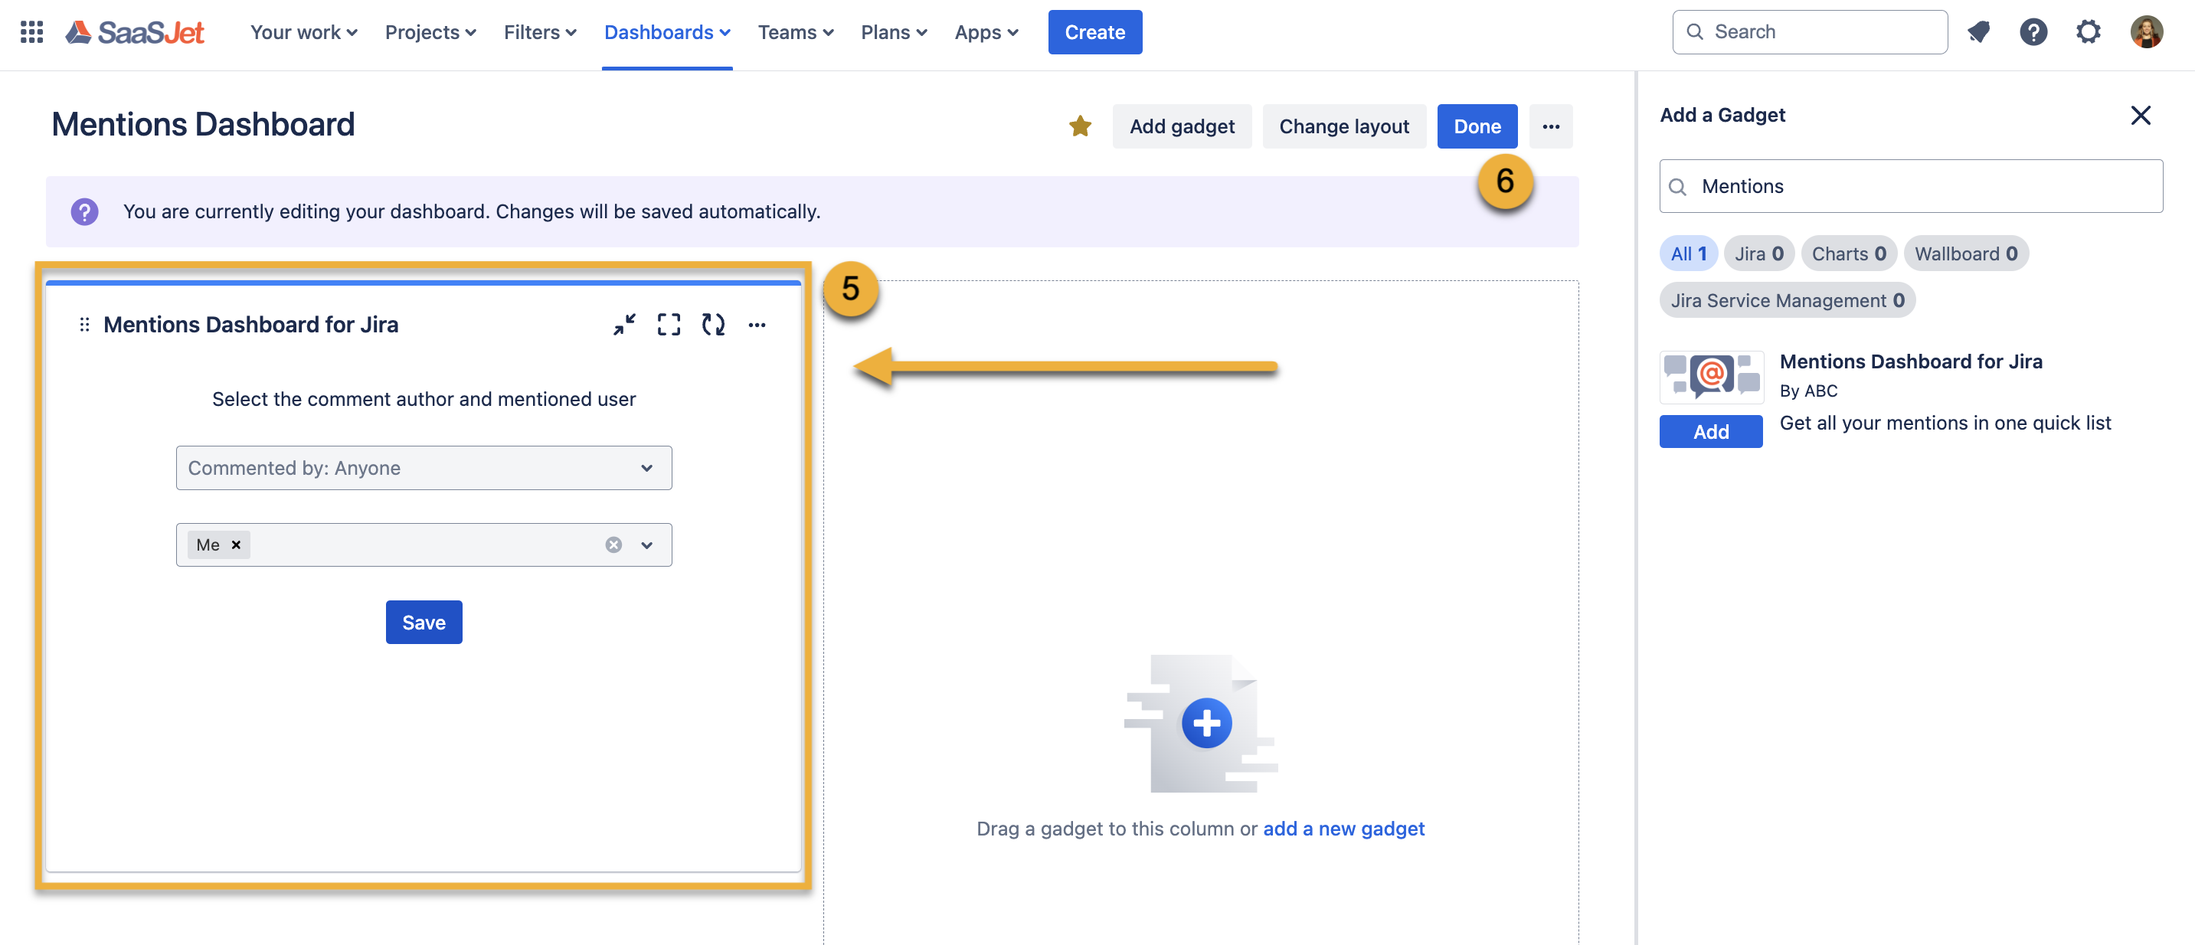The height and width of the screenshot is (945, 2195).
Task: Expand the mentioned user dropdown arrow
Action: (646, 544)
